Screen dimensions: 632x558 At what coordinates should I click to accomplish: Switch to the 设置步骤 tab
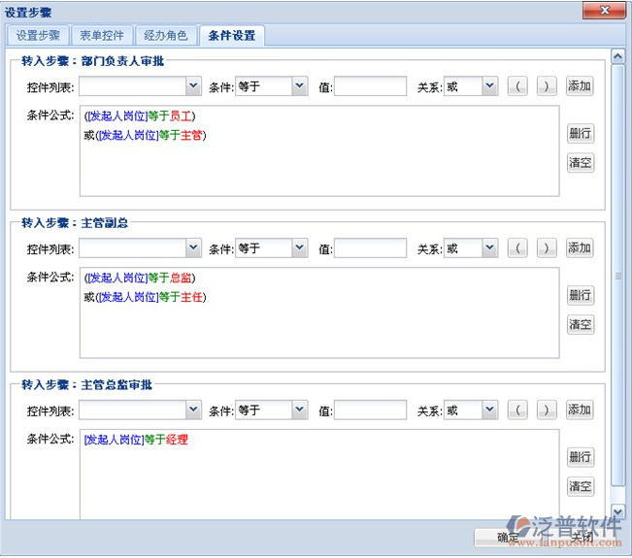pos(39,36)
